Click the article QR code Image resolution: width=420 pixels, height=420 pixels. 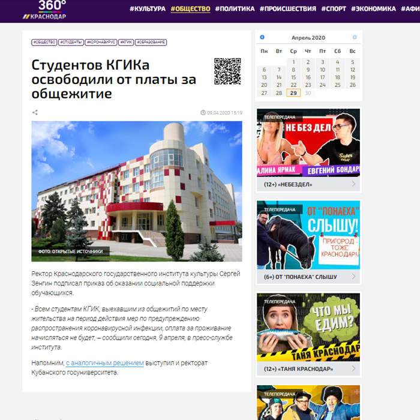(227, 71)
